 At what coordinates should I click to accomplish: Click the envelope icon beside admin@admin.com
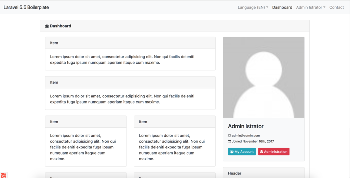click(229, 135)
